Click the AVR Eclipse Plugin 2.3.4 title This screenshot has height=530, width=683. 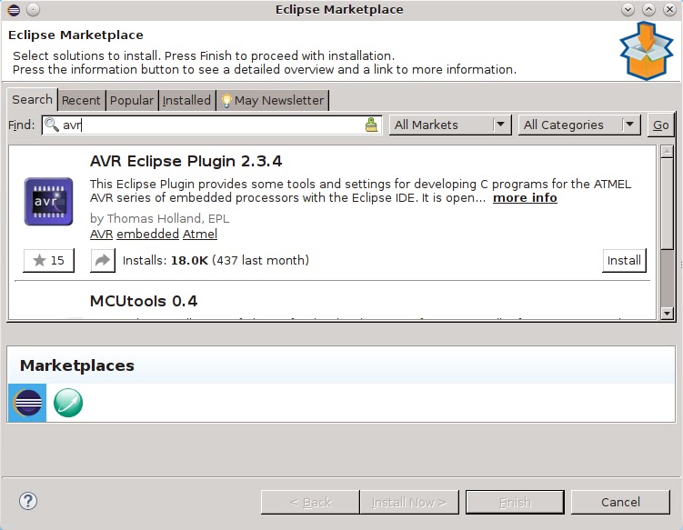coord(186,161)
